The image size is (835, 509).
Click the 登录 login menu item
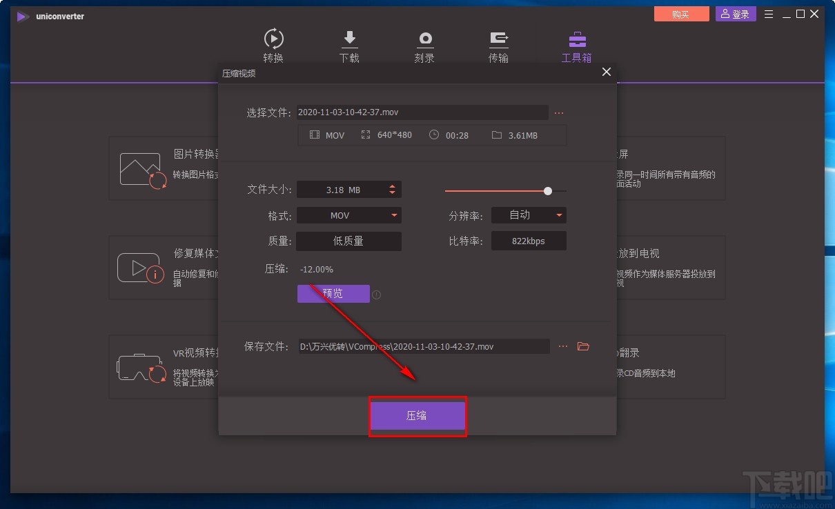(735, 13)
